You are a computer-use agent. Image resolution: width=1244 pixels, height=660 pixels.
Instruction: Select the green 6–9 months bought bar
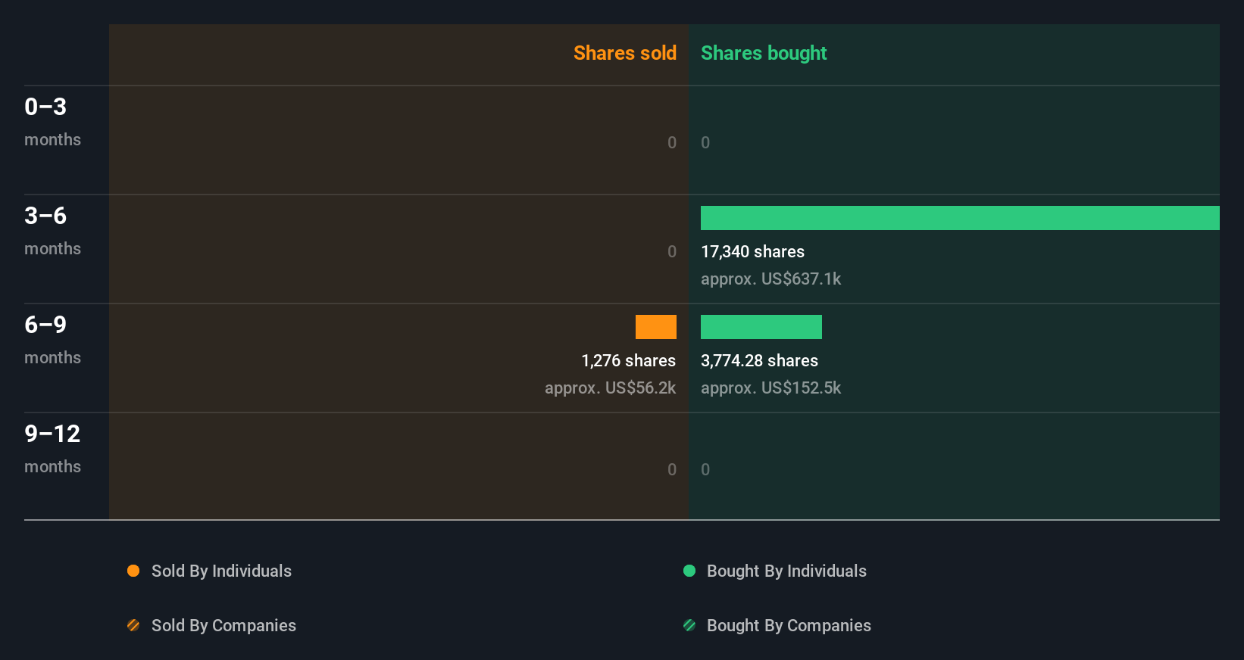tap(761, 327)
